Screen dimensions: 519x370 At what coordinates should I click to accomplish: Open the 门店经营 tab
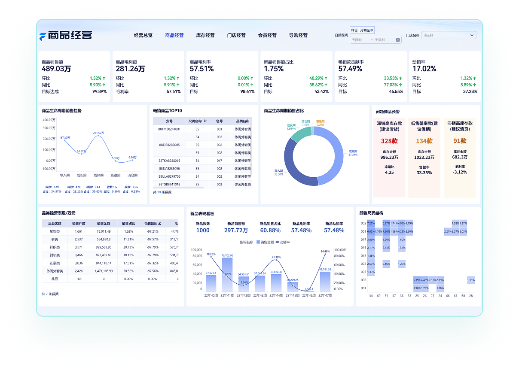click(x=236, y=36)
